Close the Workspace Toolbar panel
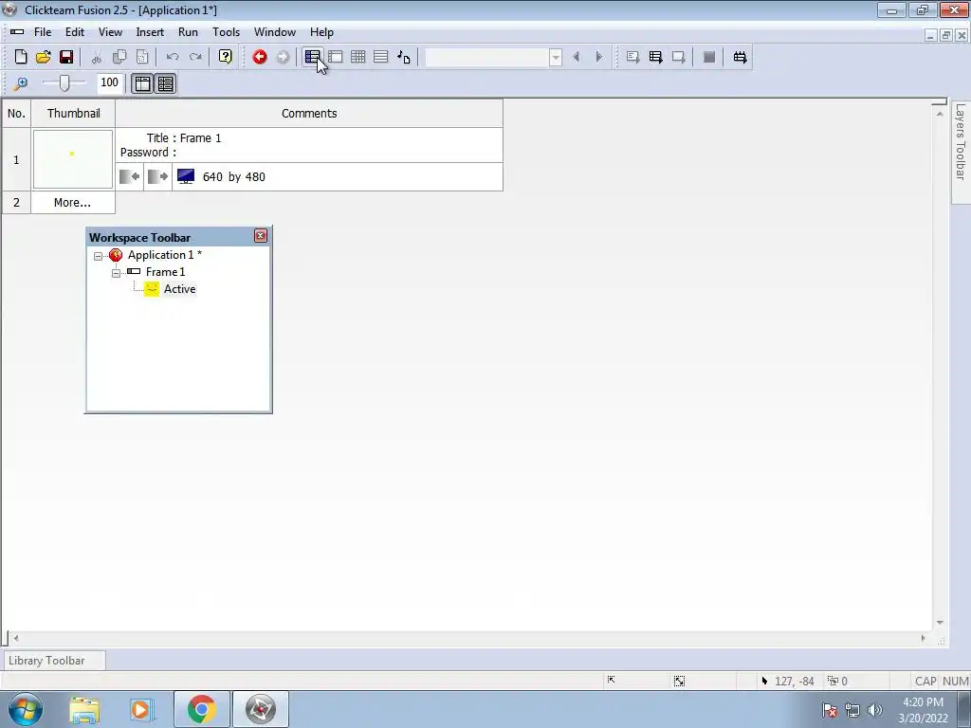971x728 pixels. click(x=261, y=236)
